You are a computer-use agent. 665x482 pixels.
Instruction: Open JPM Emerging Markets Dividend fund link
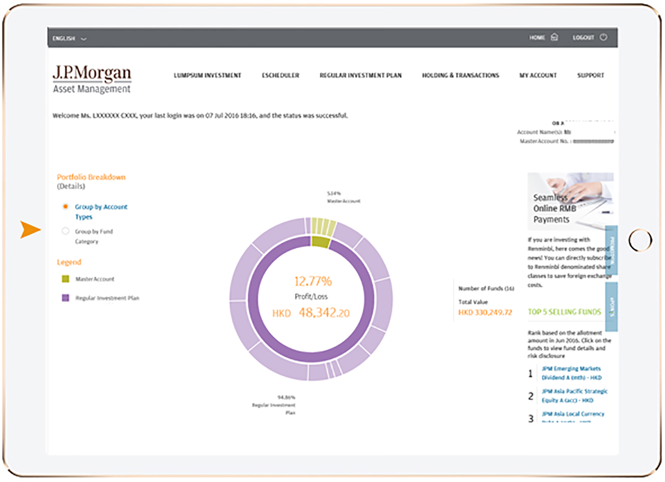571,373
